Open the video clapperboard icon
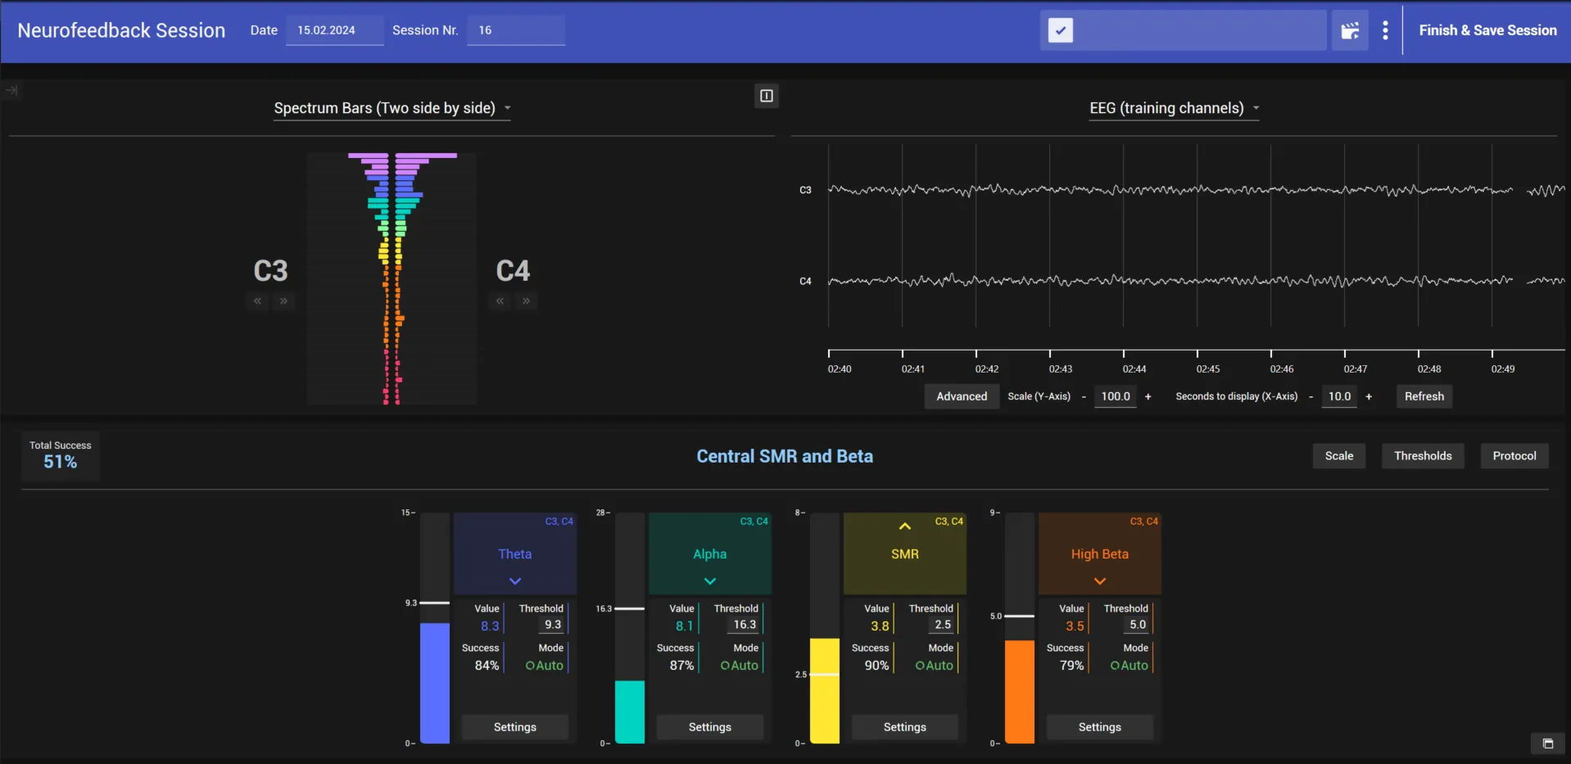 click(x=1350, y=31)
